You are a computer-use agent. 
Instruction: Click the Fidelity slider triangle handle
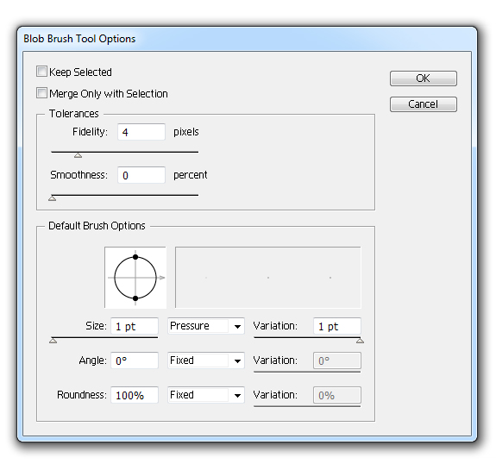point(78,155)
